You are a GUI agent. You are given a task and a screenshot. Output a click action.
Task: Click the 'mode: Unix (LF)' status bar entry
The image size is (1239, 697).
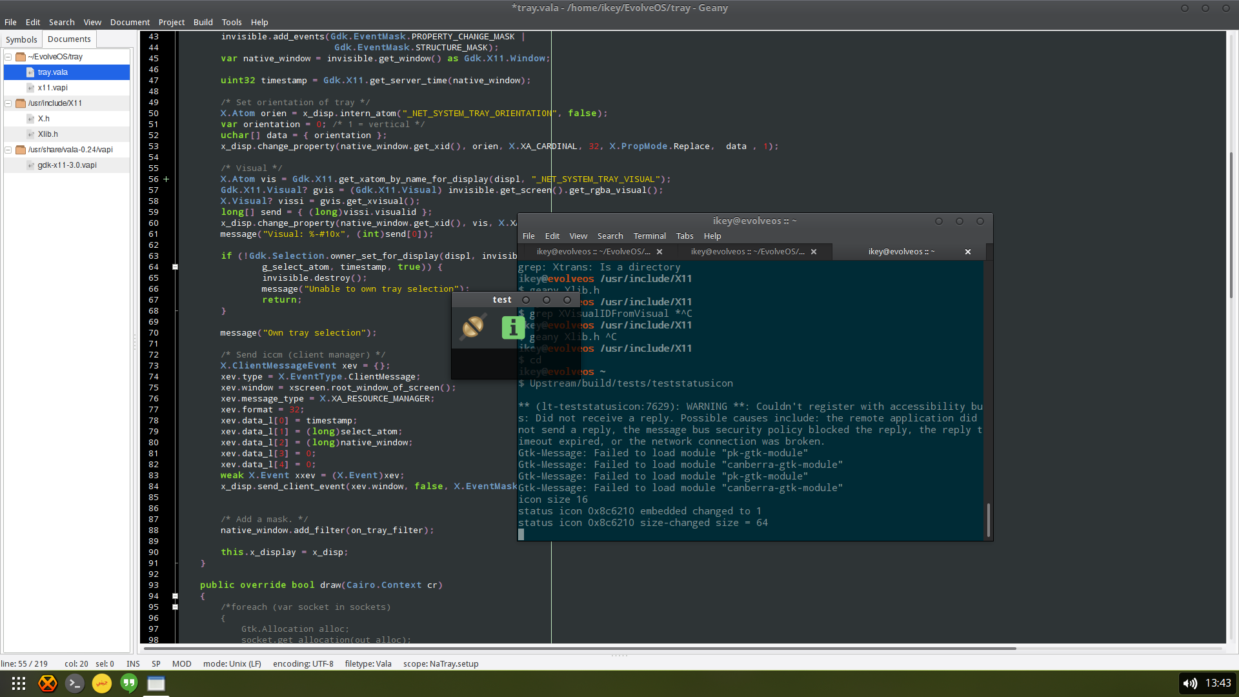pos(232,664)
